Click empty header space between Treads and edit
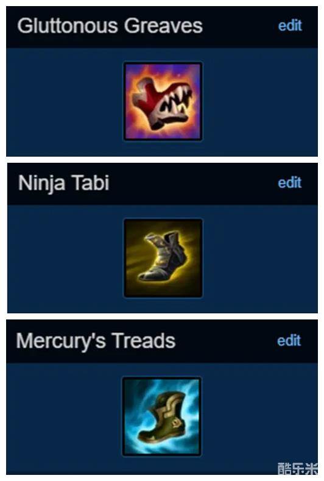The image size is (324, 481). pos(226,341)
